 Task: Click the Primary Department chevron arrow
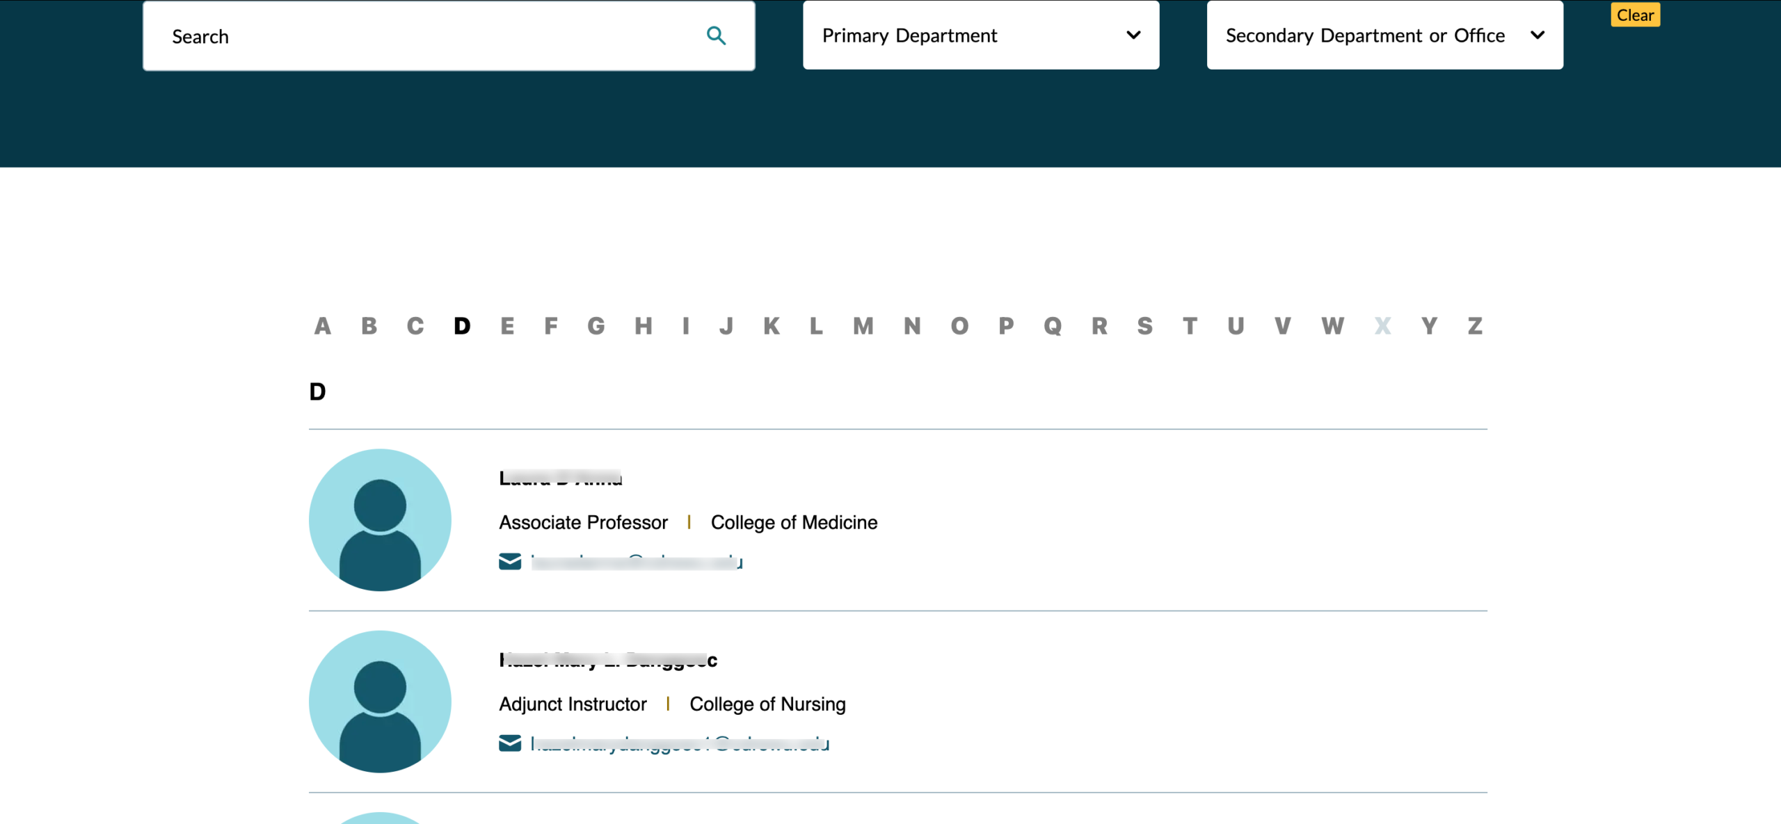[x=1133, y=35]
